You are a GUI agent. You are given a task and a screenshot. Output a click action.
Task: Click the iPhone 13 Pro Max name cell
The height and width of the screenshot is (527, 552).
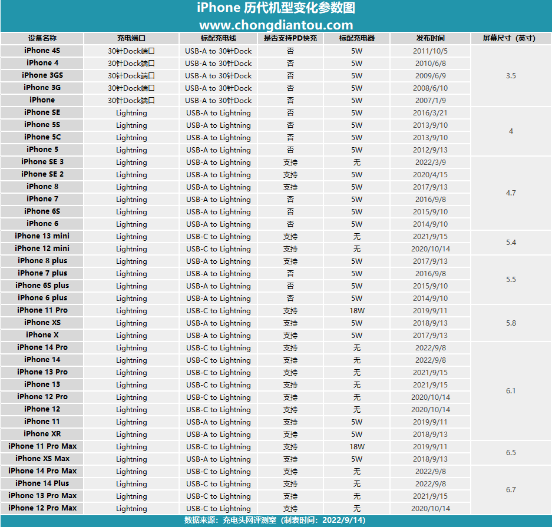pos(42,496)
